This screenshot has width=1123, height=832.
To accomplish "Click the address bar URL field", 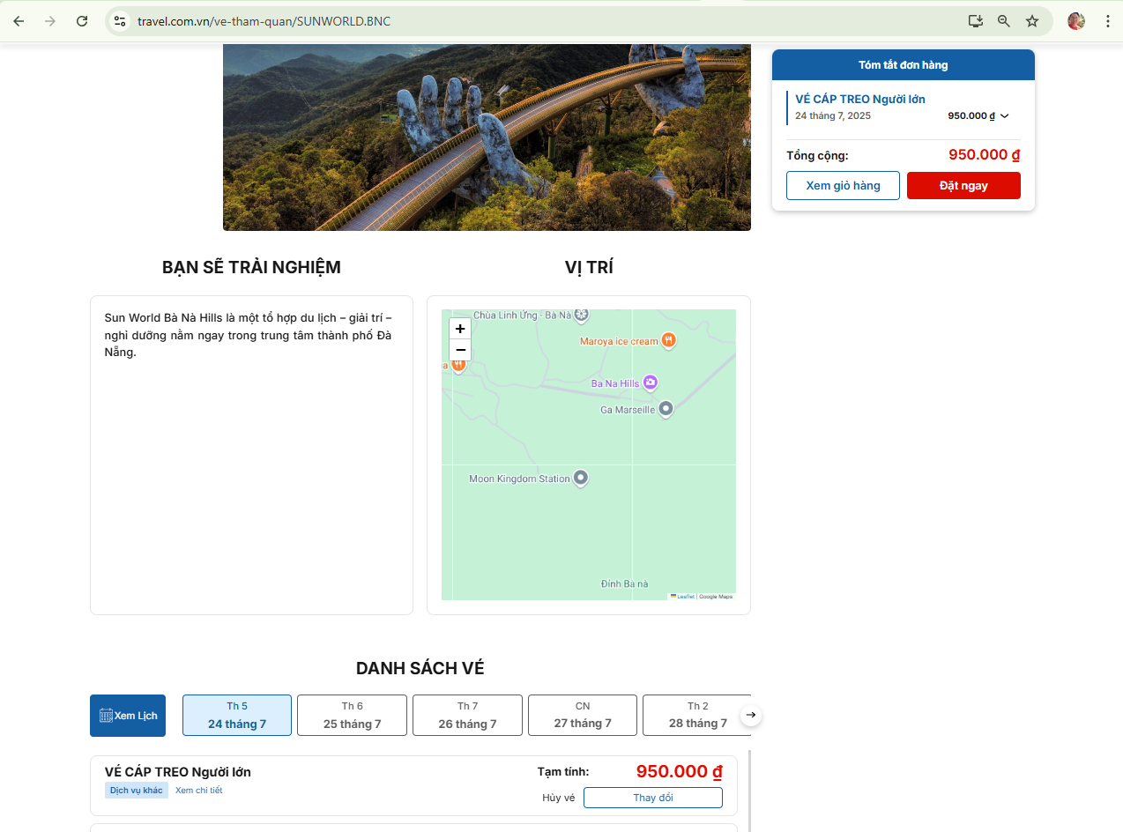I will pos(529,21).
